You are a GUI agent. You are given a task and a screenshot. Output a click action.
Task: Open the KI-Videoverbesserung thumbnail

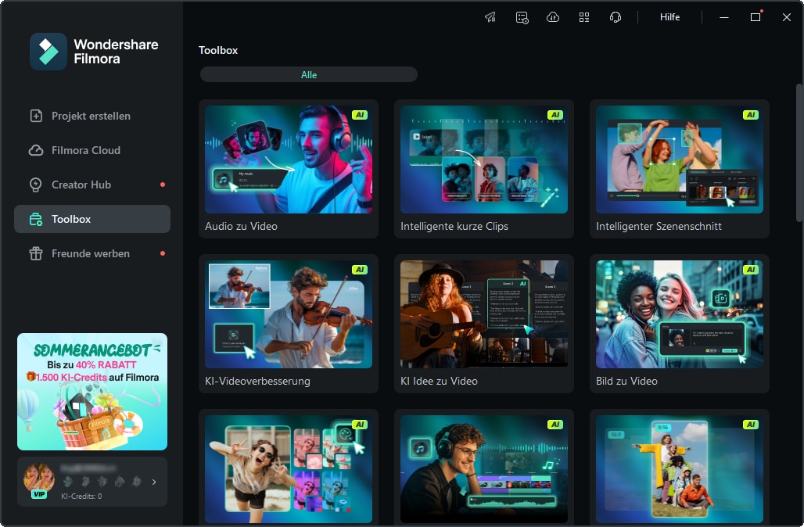tap(289, 314)
